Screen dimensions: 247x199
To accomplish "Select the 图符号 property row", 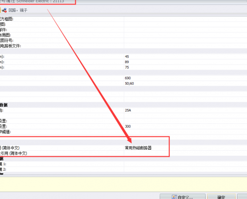I will [x=123, y=40].
